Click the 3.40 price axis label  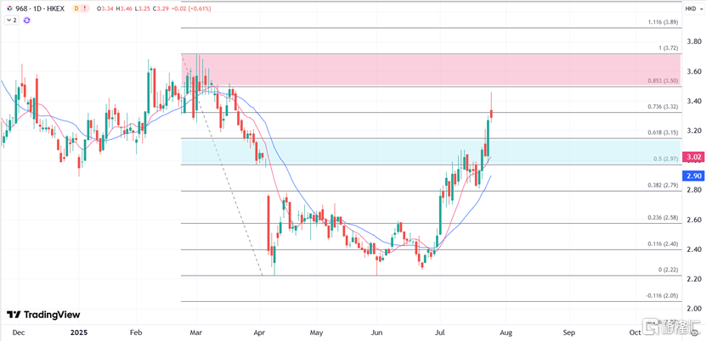coord(693,101)
